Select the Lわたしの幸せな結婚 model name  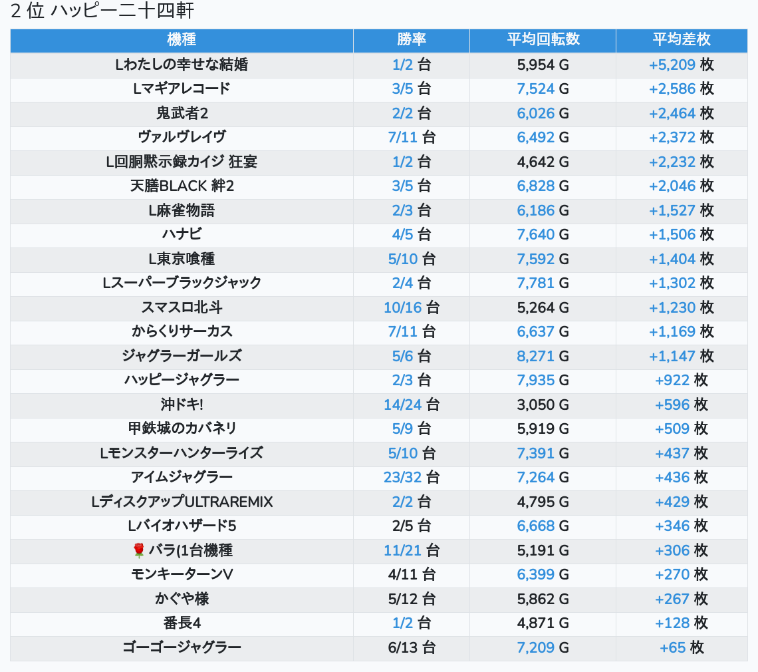(182, 65)
